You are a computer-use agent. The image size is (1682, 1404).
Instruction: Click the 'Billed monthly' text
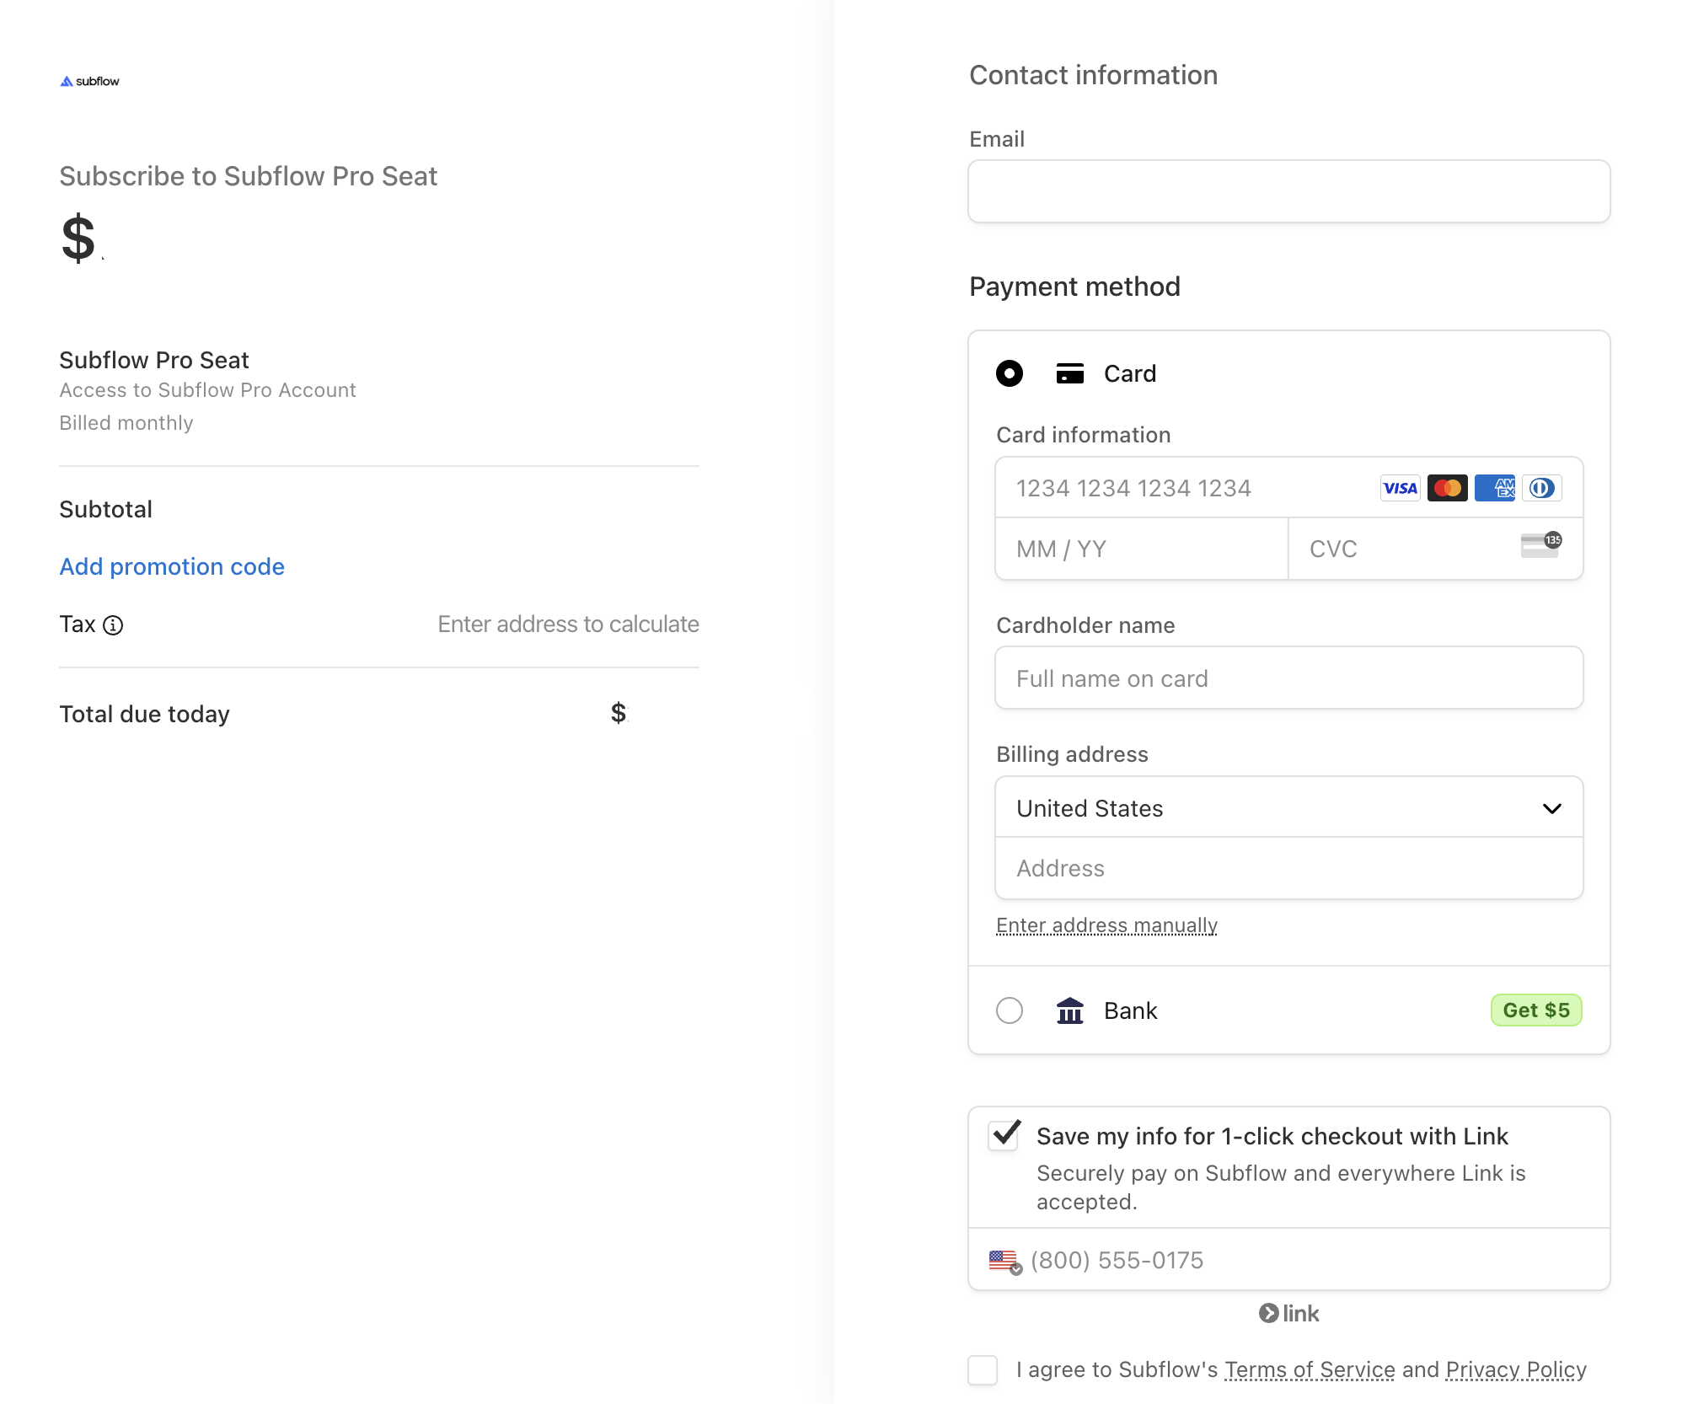tap(126, 423)
